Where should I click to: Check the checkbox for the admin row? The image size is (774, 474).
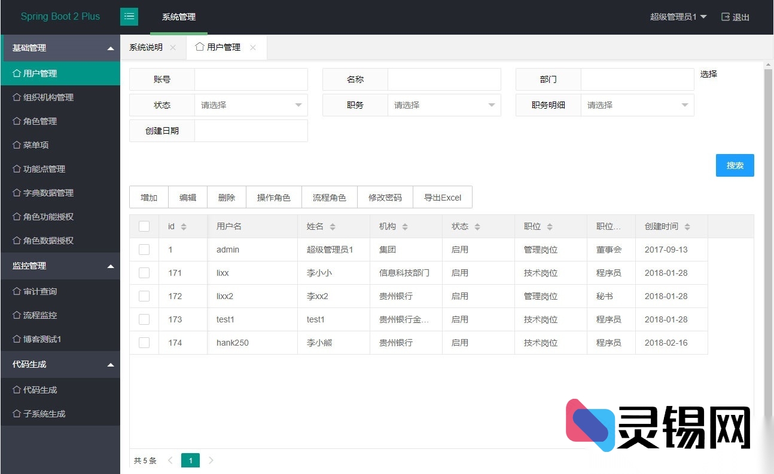coord(144,250)
